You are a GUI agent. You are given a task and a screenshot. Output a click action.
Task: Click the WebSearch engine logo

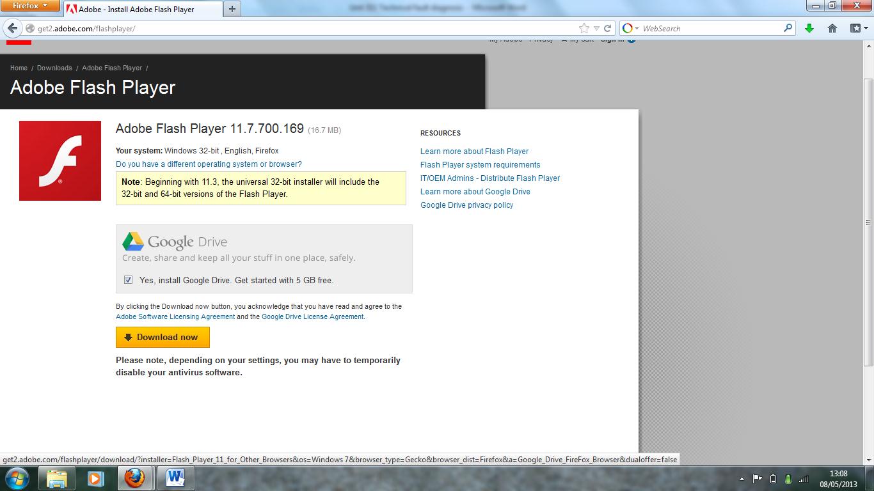(628, 28)
